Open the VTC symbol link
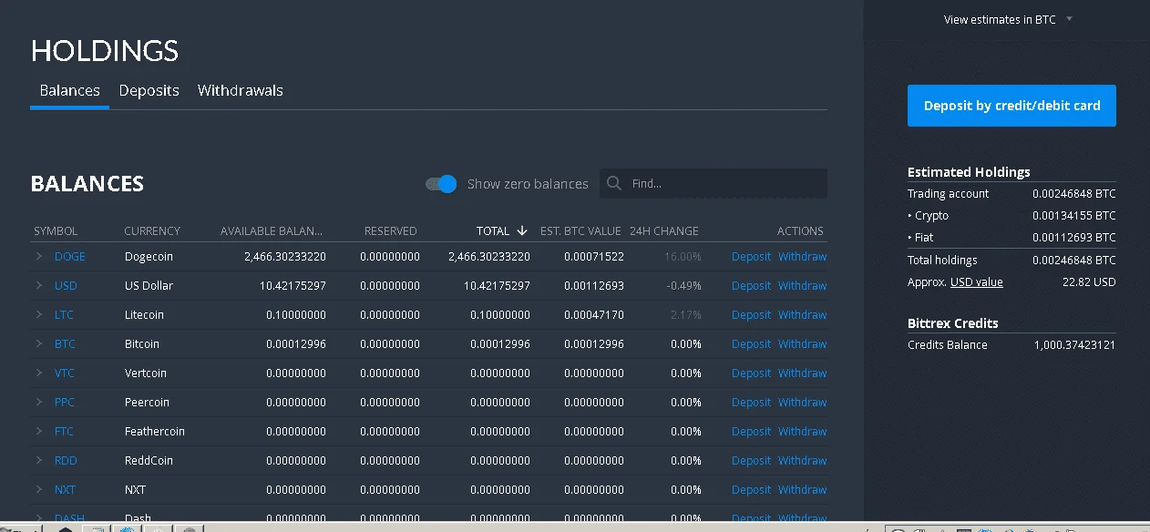Screen dimensions: 1150x532 point(65,373)
